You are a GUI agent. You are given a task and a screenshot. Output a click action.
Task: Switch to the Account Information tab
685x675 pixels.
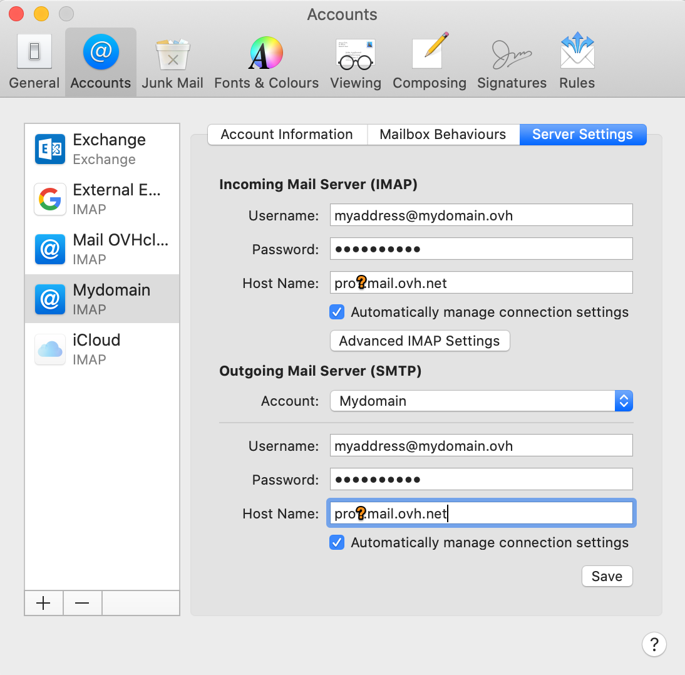286,134
